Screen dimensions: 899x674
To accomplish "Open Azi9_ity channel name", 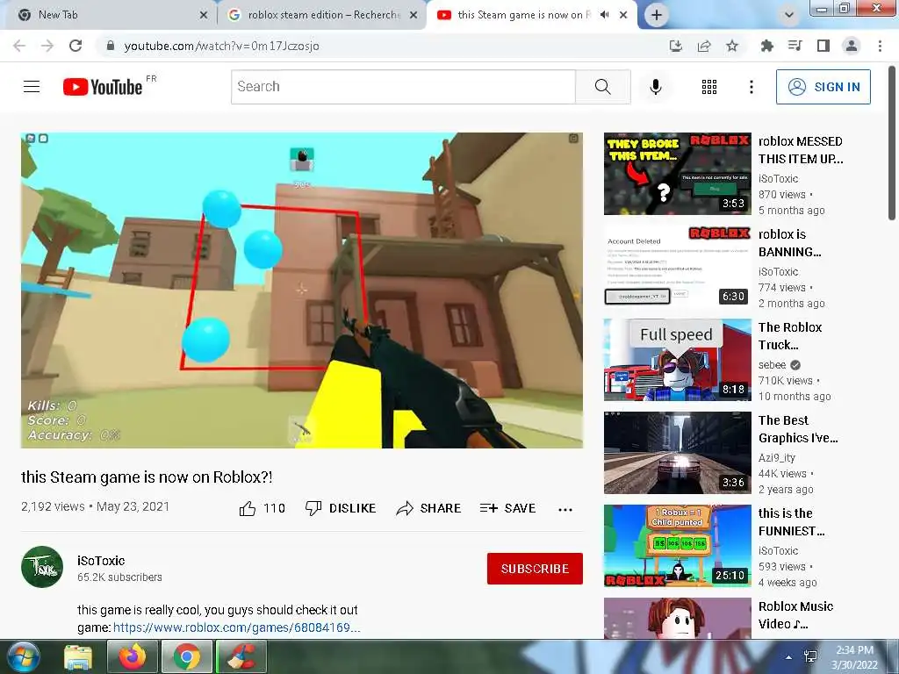I will [777, 457].
